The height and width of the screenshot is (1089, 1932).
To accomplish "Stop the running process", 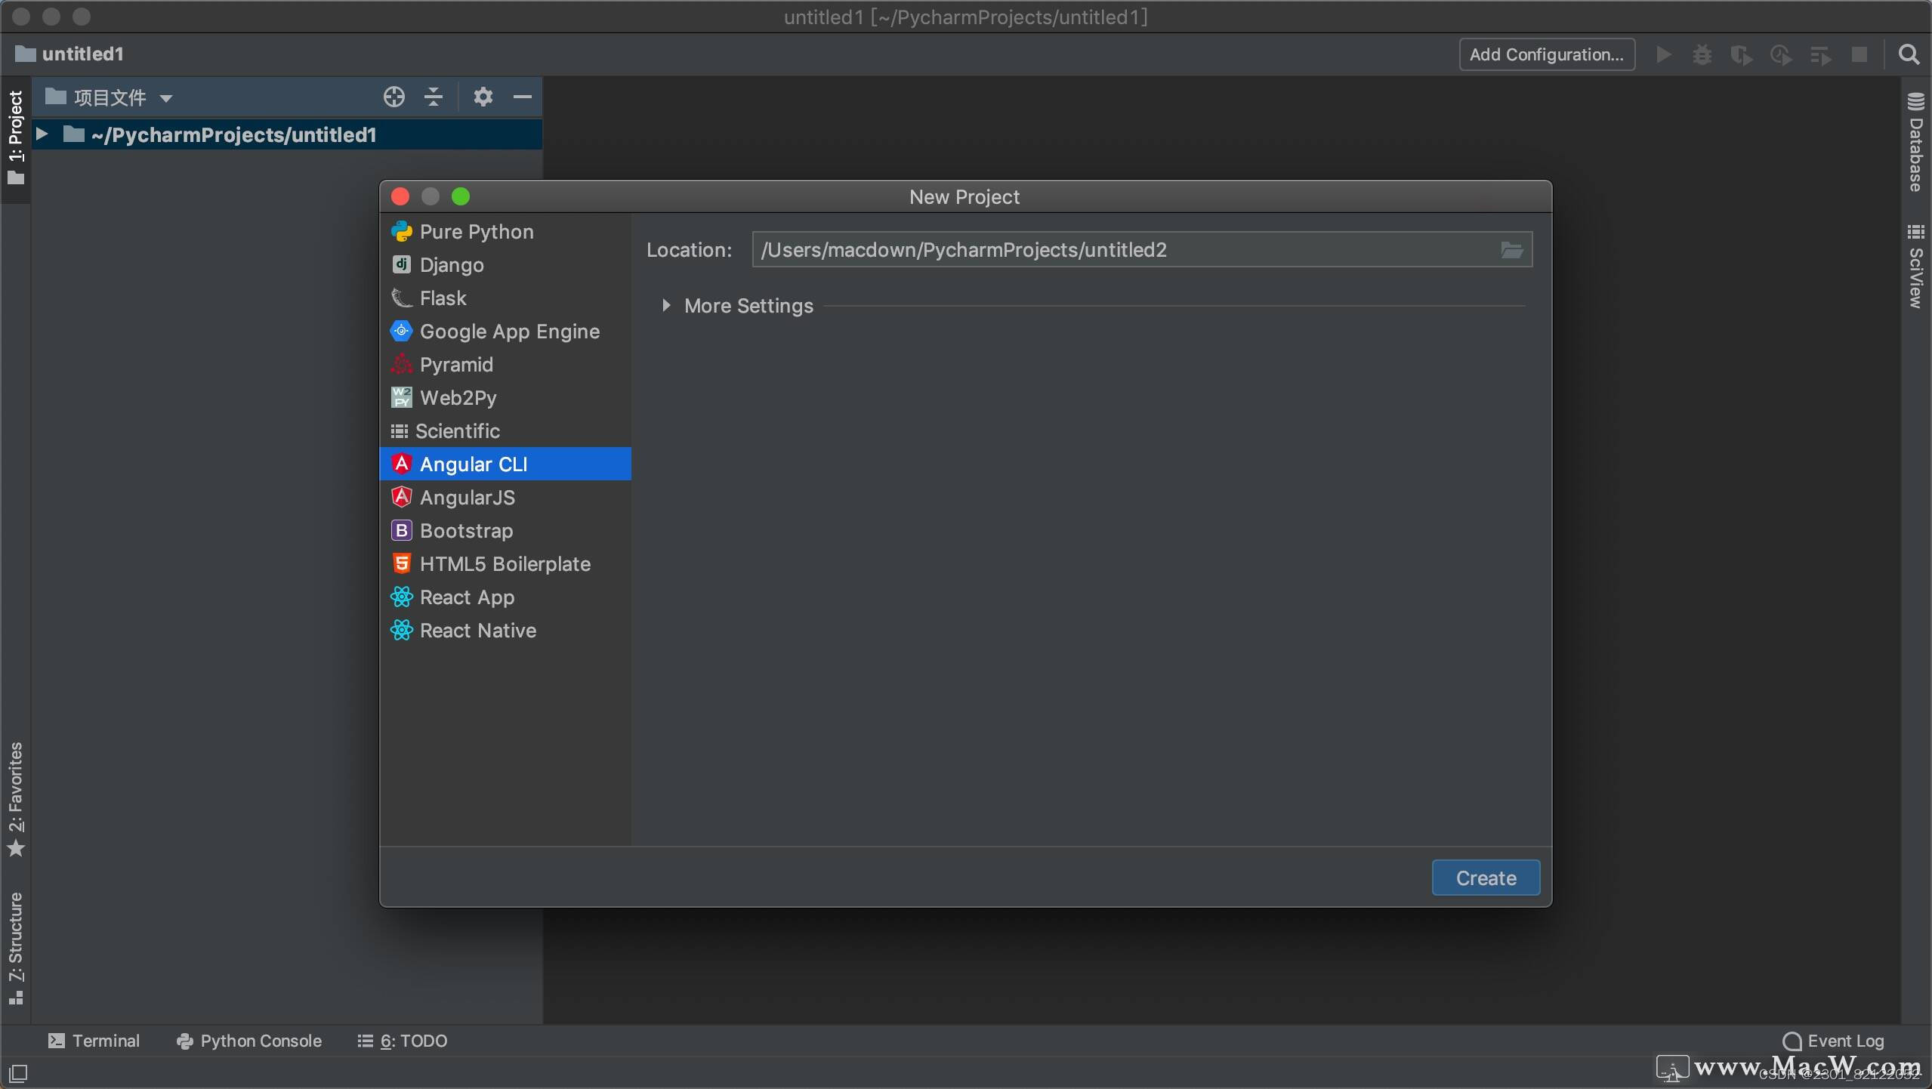I will point(1859,54).
